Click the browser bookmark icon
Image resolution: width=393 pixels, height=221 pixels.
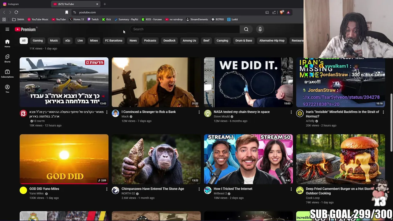pyautogui.click(x=67, y=12)
